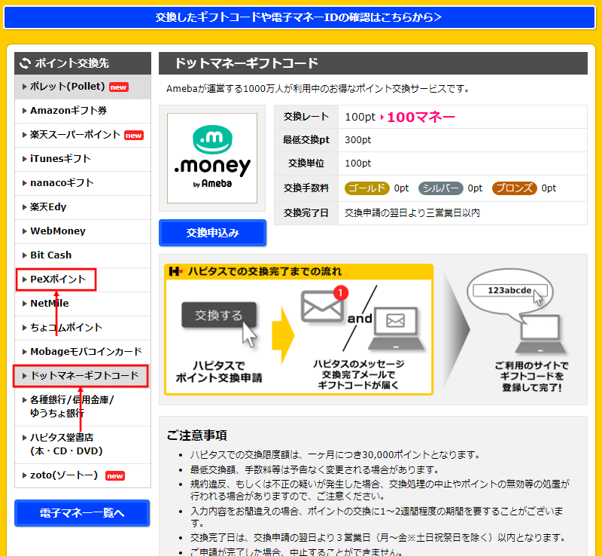Click the yellow arrow in flow diagram
Viewport: 602px width, 556px height.
coord(283,335)
